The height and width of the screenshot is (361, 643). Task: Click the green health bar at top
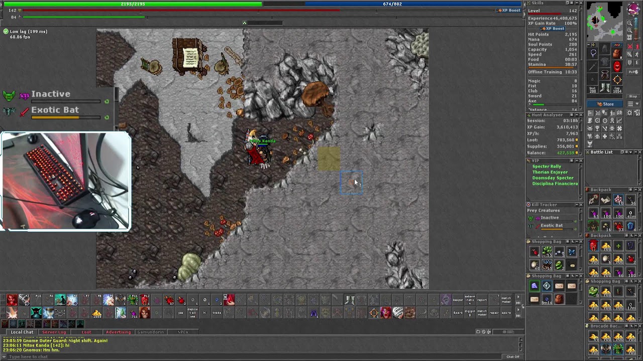[133, 4]
